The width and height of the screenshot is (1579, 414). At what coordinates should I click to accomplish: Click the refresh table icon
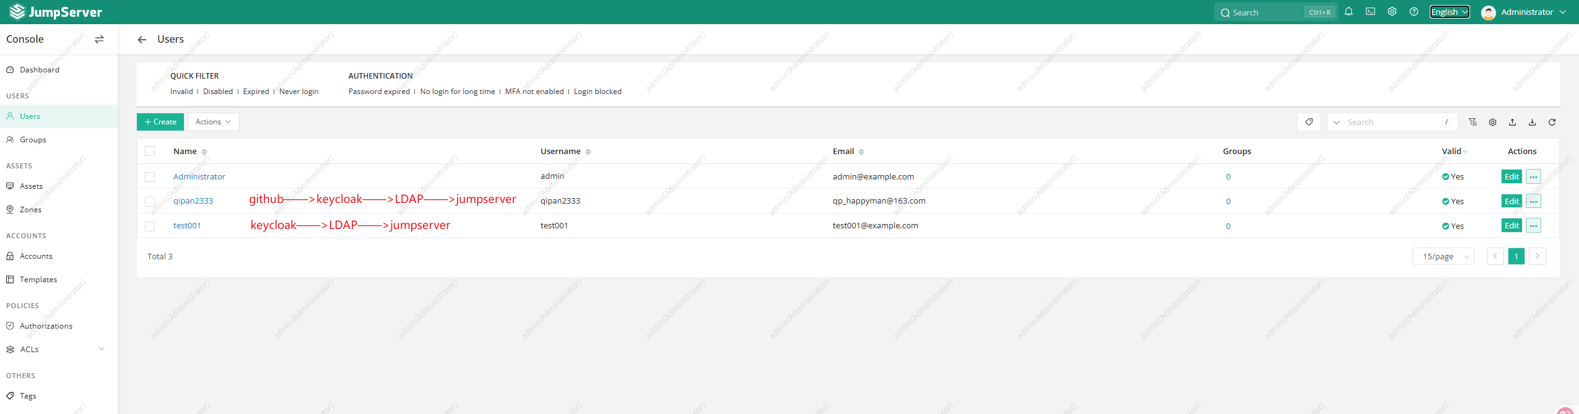click(x=1552, y=123)
